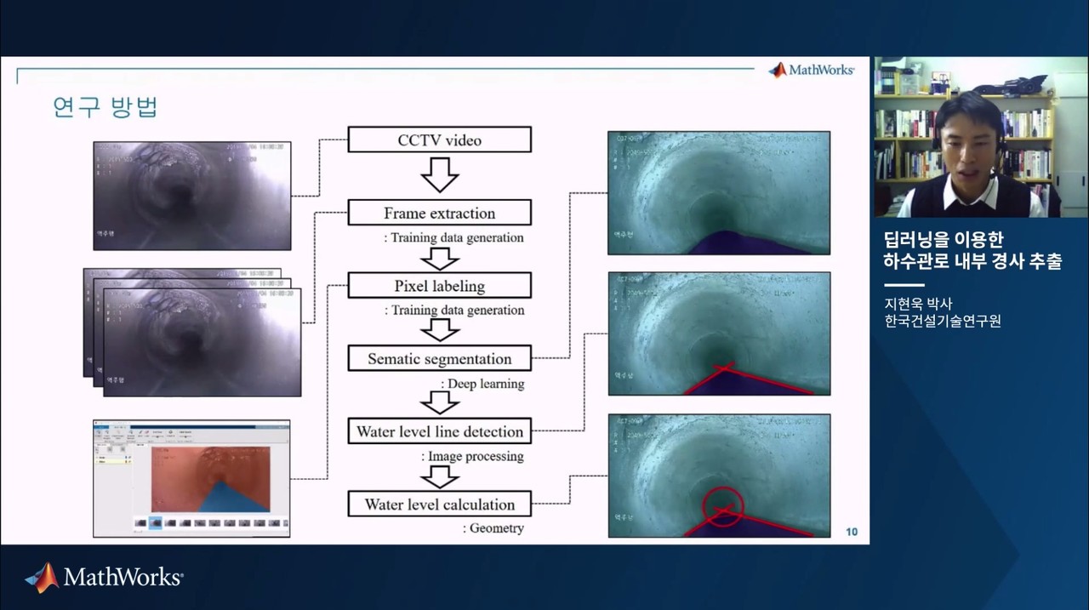Viewport: 1089px width, 610px height.
Task: Open the single sewer pipe frame at top left
Action: coord(192,196)
